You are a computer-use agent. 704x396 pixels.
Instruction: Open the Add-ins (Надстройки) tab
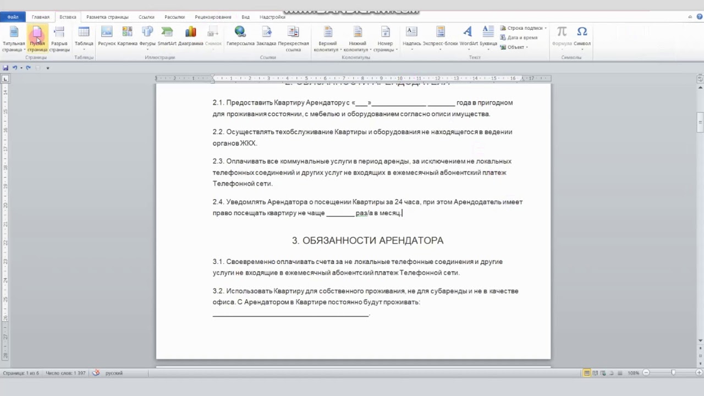pos(272,17)
